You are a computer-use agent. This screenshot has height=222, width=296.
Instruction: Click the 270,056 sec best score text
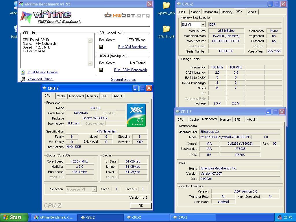pyautogui.click(x=137, y=40)
